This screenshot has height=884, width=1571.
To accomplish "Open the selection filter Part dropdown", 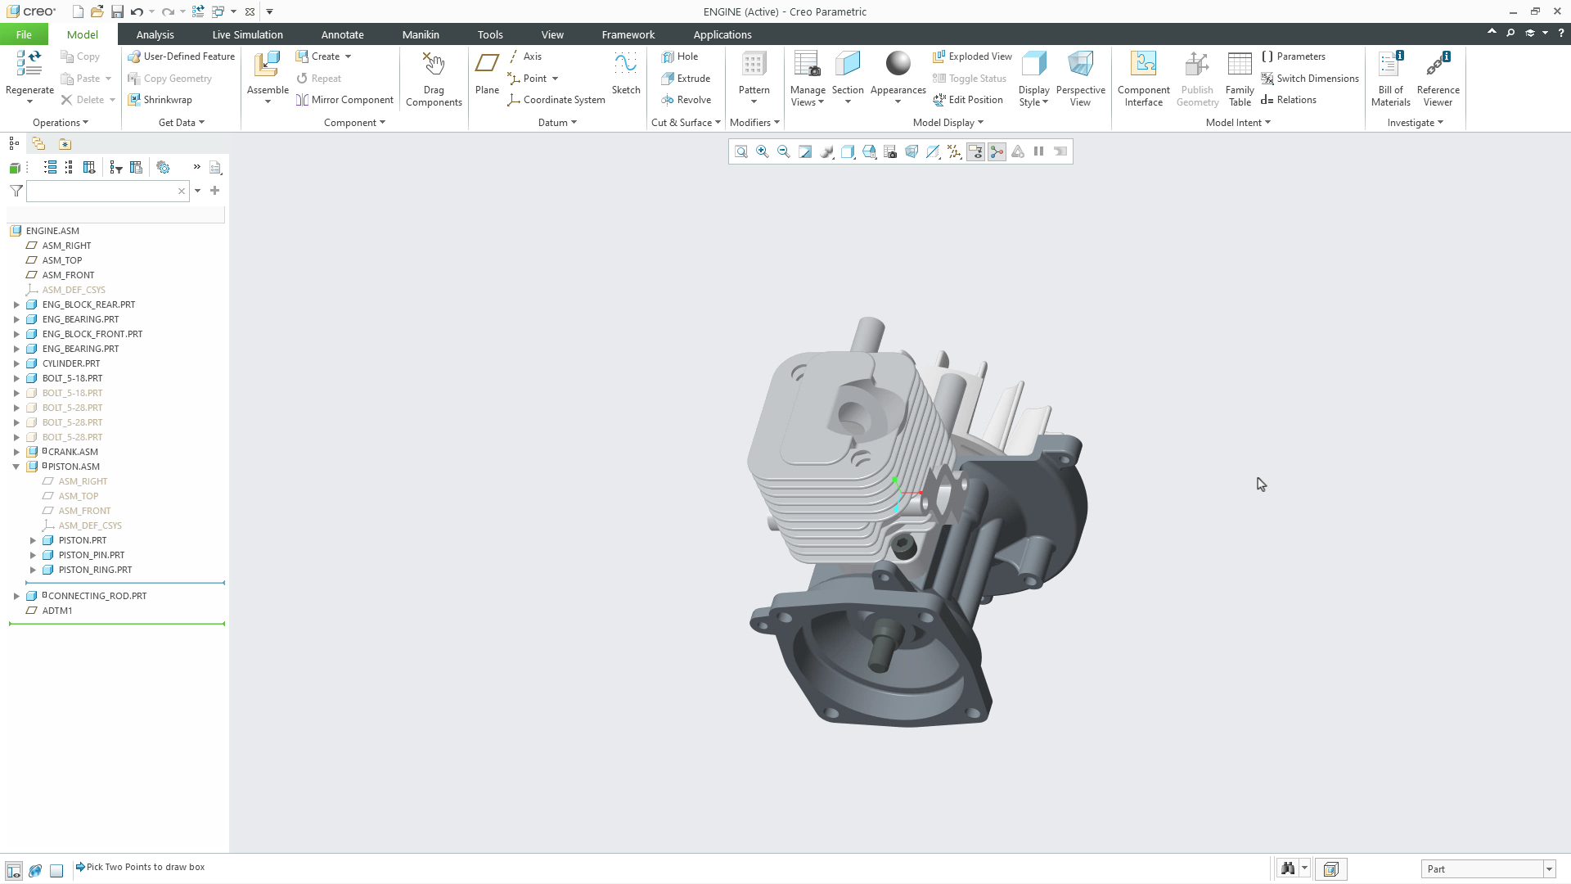I will (1549, 869).
